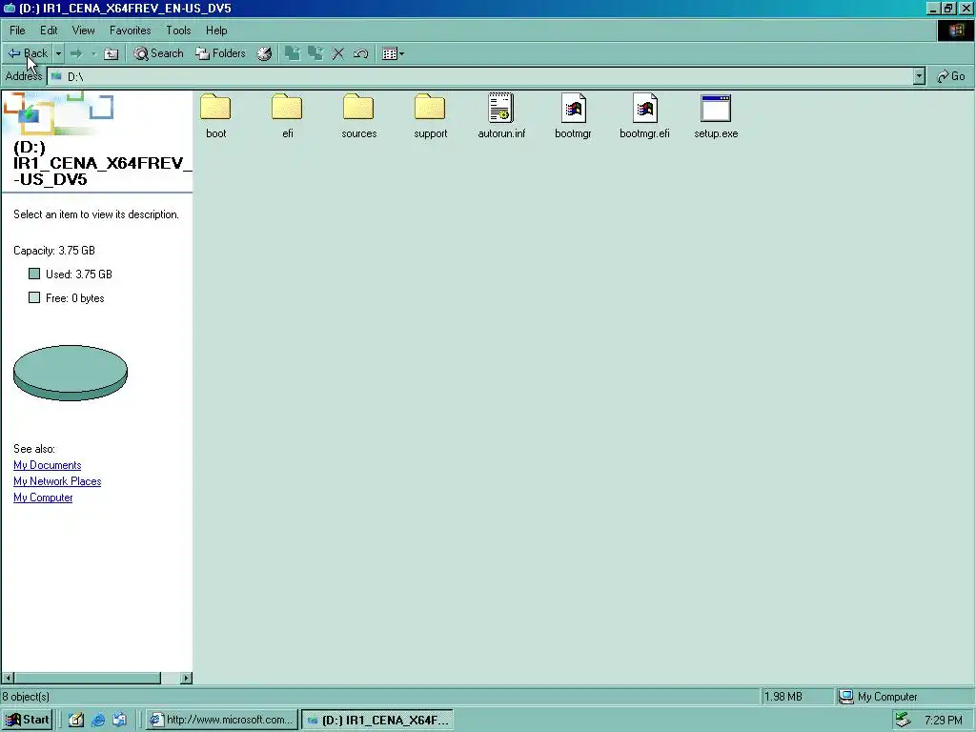Click the Capacity: 3.75 GB text
Screen dimensions: 976x732
(54, 251)
